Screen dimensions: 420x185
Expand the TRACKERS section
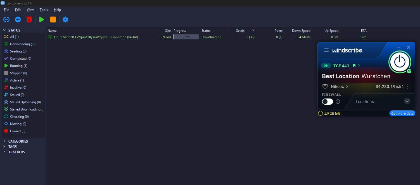coord(4,152)
